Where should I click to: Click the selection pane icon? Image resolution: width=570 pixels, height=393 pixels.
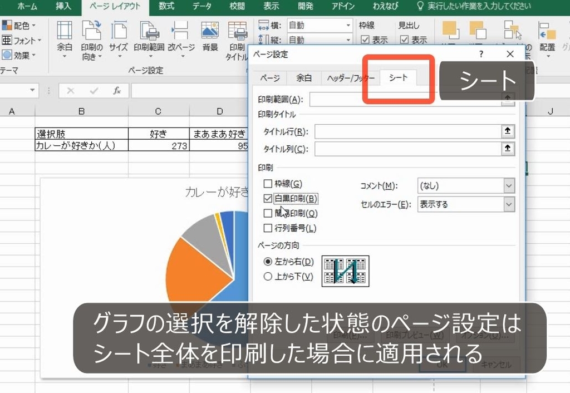click(x=512, y=30)
